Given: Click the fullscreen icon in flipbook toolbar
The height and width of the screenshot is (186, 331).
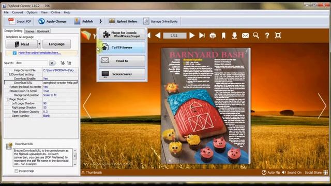Looking at the screenshot, I should click(x=278, y=36).
